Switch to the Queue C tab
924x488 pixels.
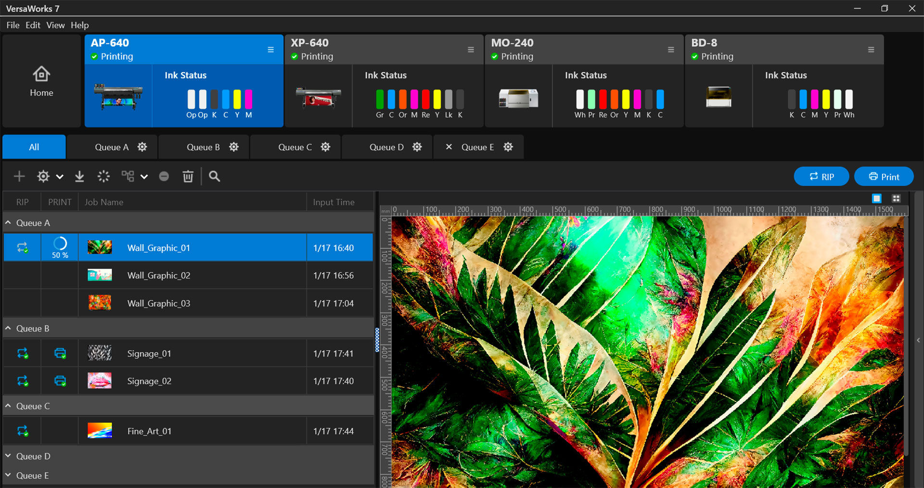(x=295, y=147)
